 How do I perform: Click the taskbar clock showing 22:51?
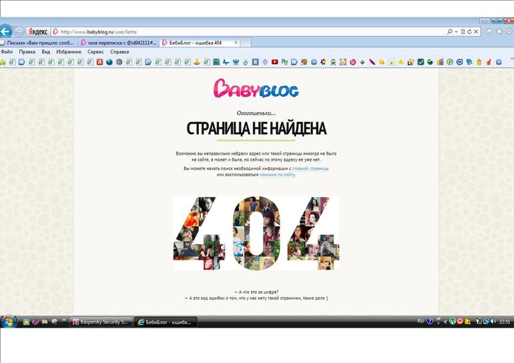(x=504, y=322)
